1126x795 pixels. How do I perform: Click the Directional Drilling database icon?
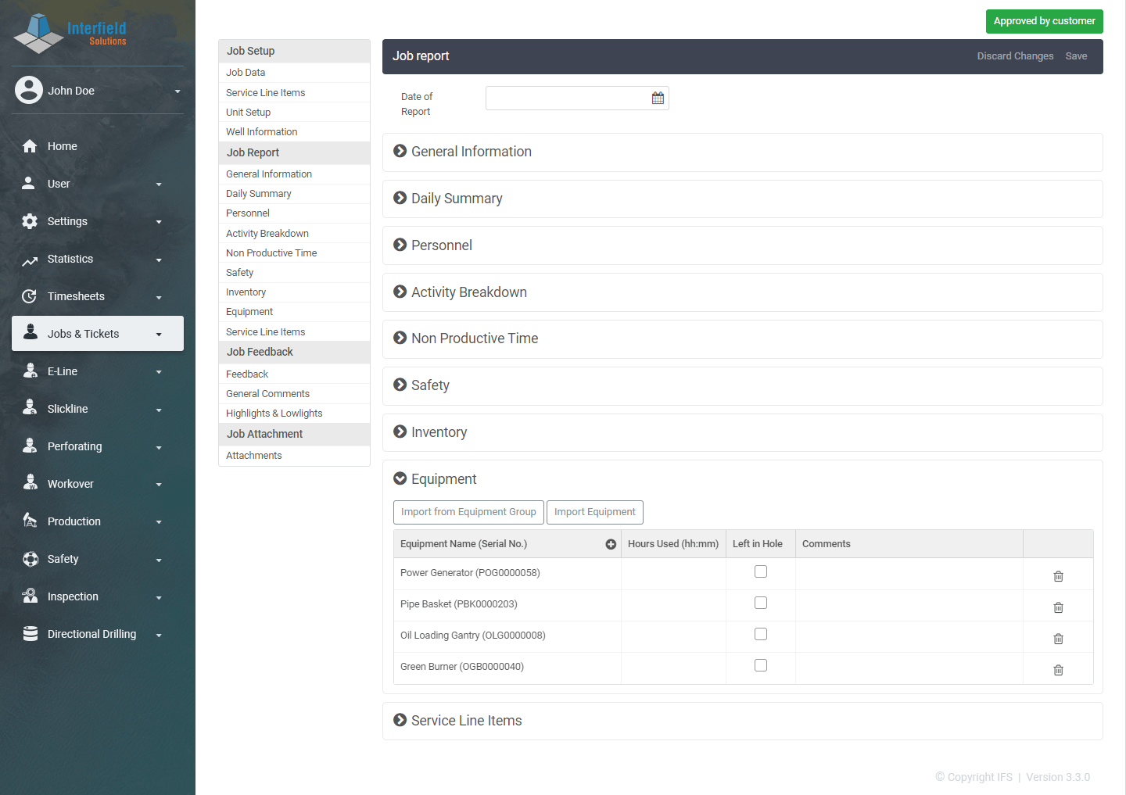[30, 633]
